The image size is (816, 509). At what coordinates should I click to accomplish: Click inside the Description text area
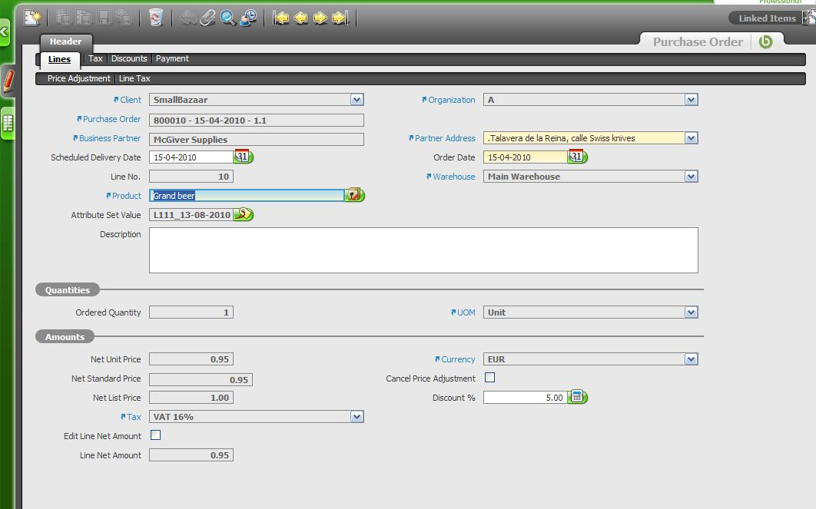423,250
